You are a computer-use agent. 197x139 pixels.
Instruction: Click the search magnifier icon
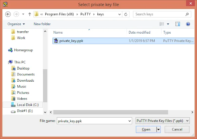point(187,14)
